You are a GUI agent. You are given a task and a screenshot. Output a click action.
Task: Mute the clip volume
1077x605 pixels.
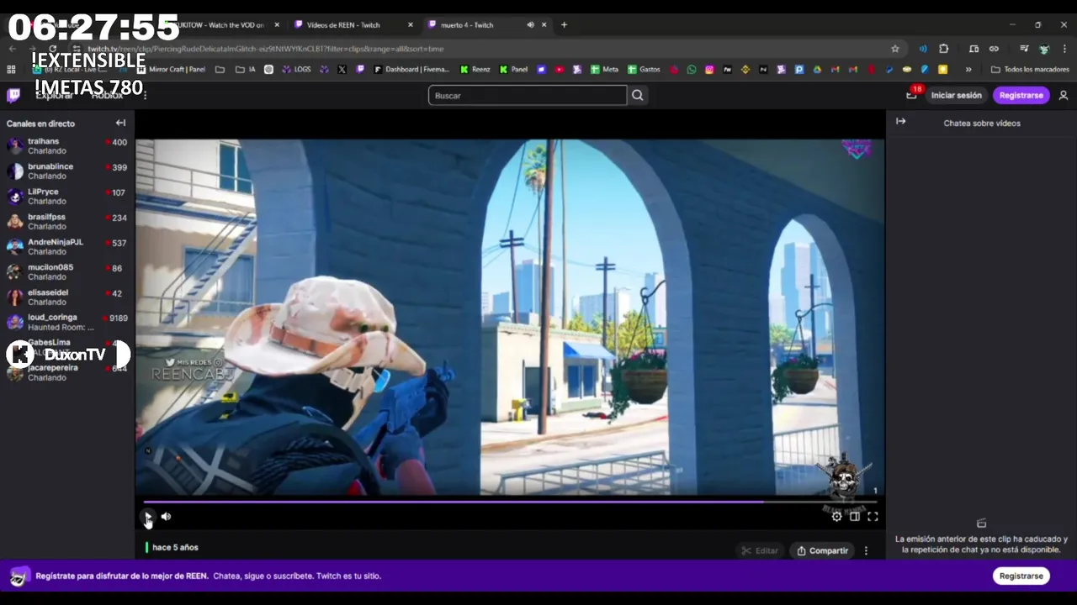tap(166, 517)
